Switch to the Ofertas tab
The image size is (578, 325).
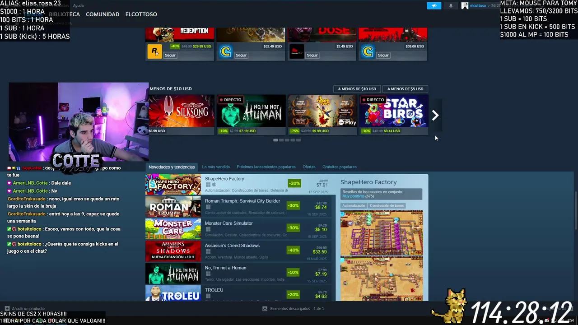pos(309,167)
